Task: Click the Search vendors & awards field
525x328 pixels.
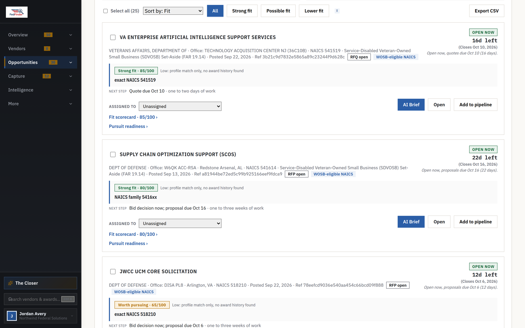Action: 40,299
